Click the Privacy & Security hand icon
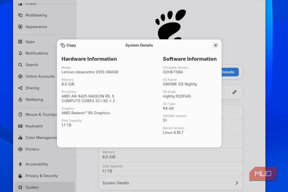This screenshot has width=288, height=192. coord(20,176)
